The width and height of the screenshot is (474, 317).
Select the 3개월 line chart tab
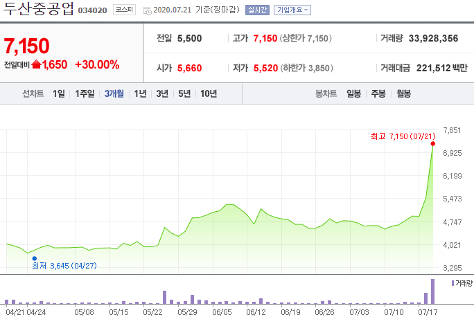[114, 93]
